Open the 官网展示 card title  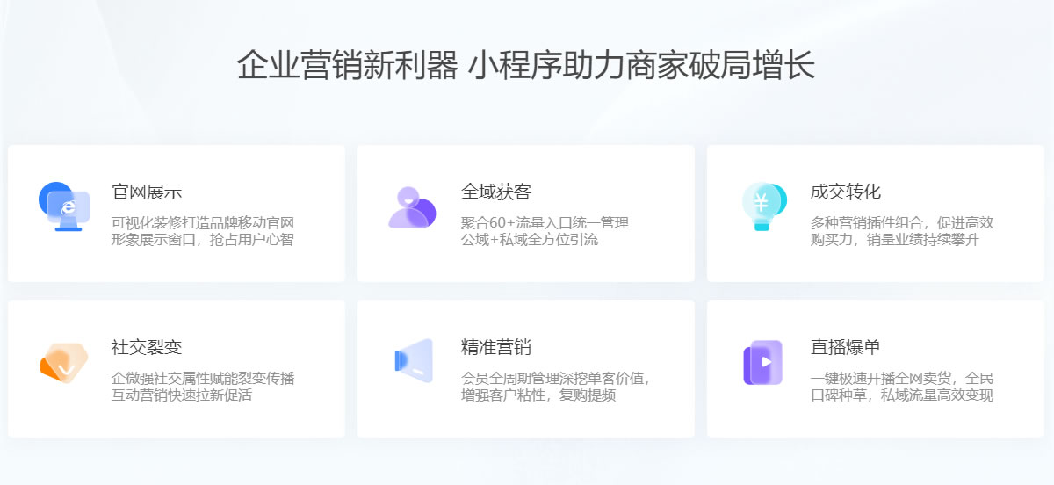coord(147,192)
